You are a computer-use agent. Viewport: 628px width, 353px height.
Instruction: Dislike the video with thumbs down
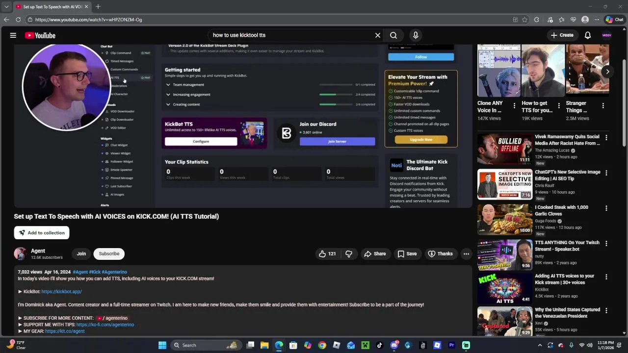349,253
